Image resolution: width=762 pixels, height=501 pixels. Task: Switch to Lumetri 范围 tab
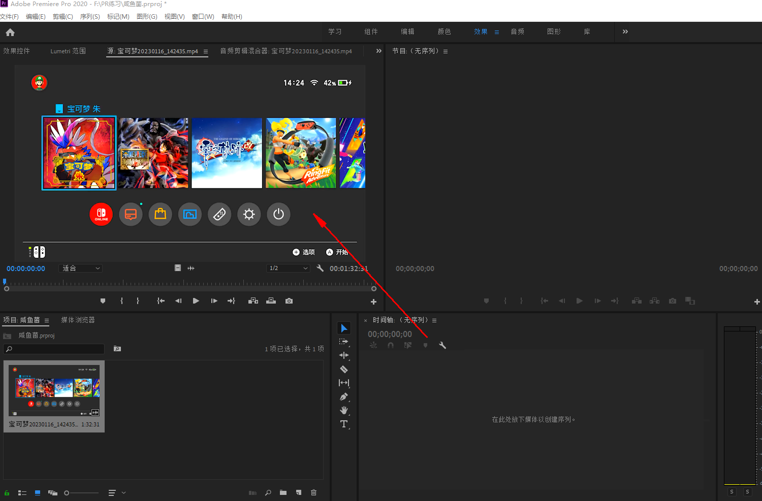tap(68, 51)
